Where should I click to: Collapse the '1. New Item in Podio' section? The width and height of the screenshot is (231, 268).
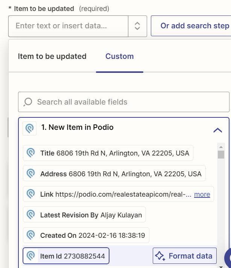pyautogui.click(x=218, y=130)
